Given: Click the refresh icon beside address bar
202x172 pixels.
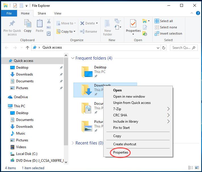Looking at the screenshot, I should (164, 48).
